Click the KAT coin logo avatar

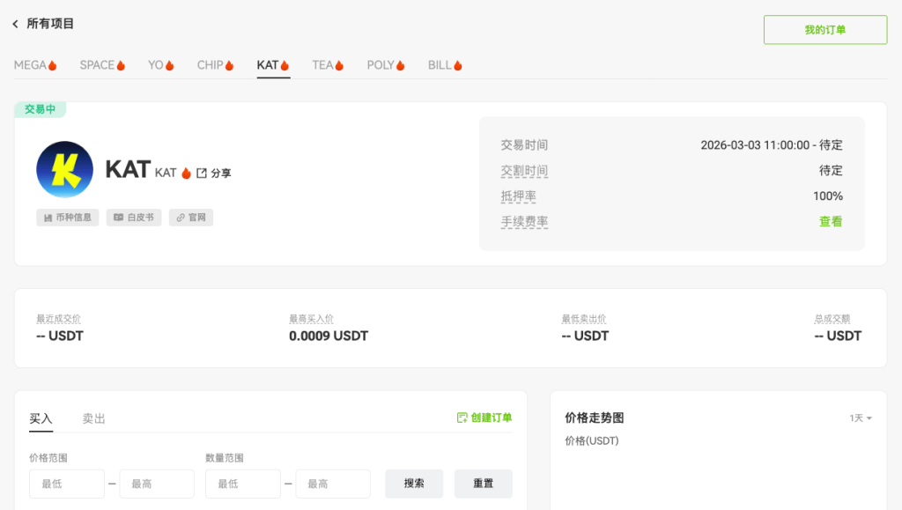point(63,169)
